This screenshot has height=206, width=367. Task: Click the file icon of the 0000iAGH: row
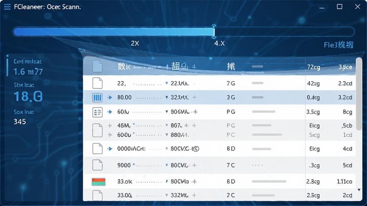click(x=97, y=148)
